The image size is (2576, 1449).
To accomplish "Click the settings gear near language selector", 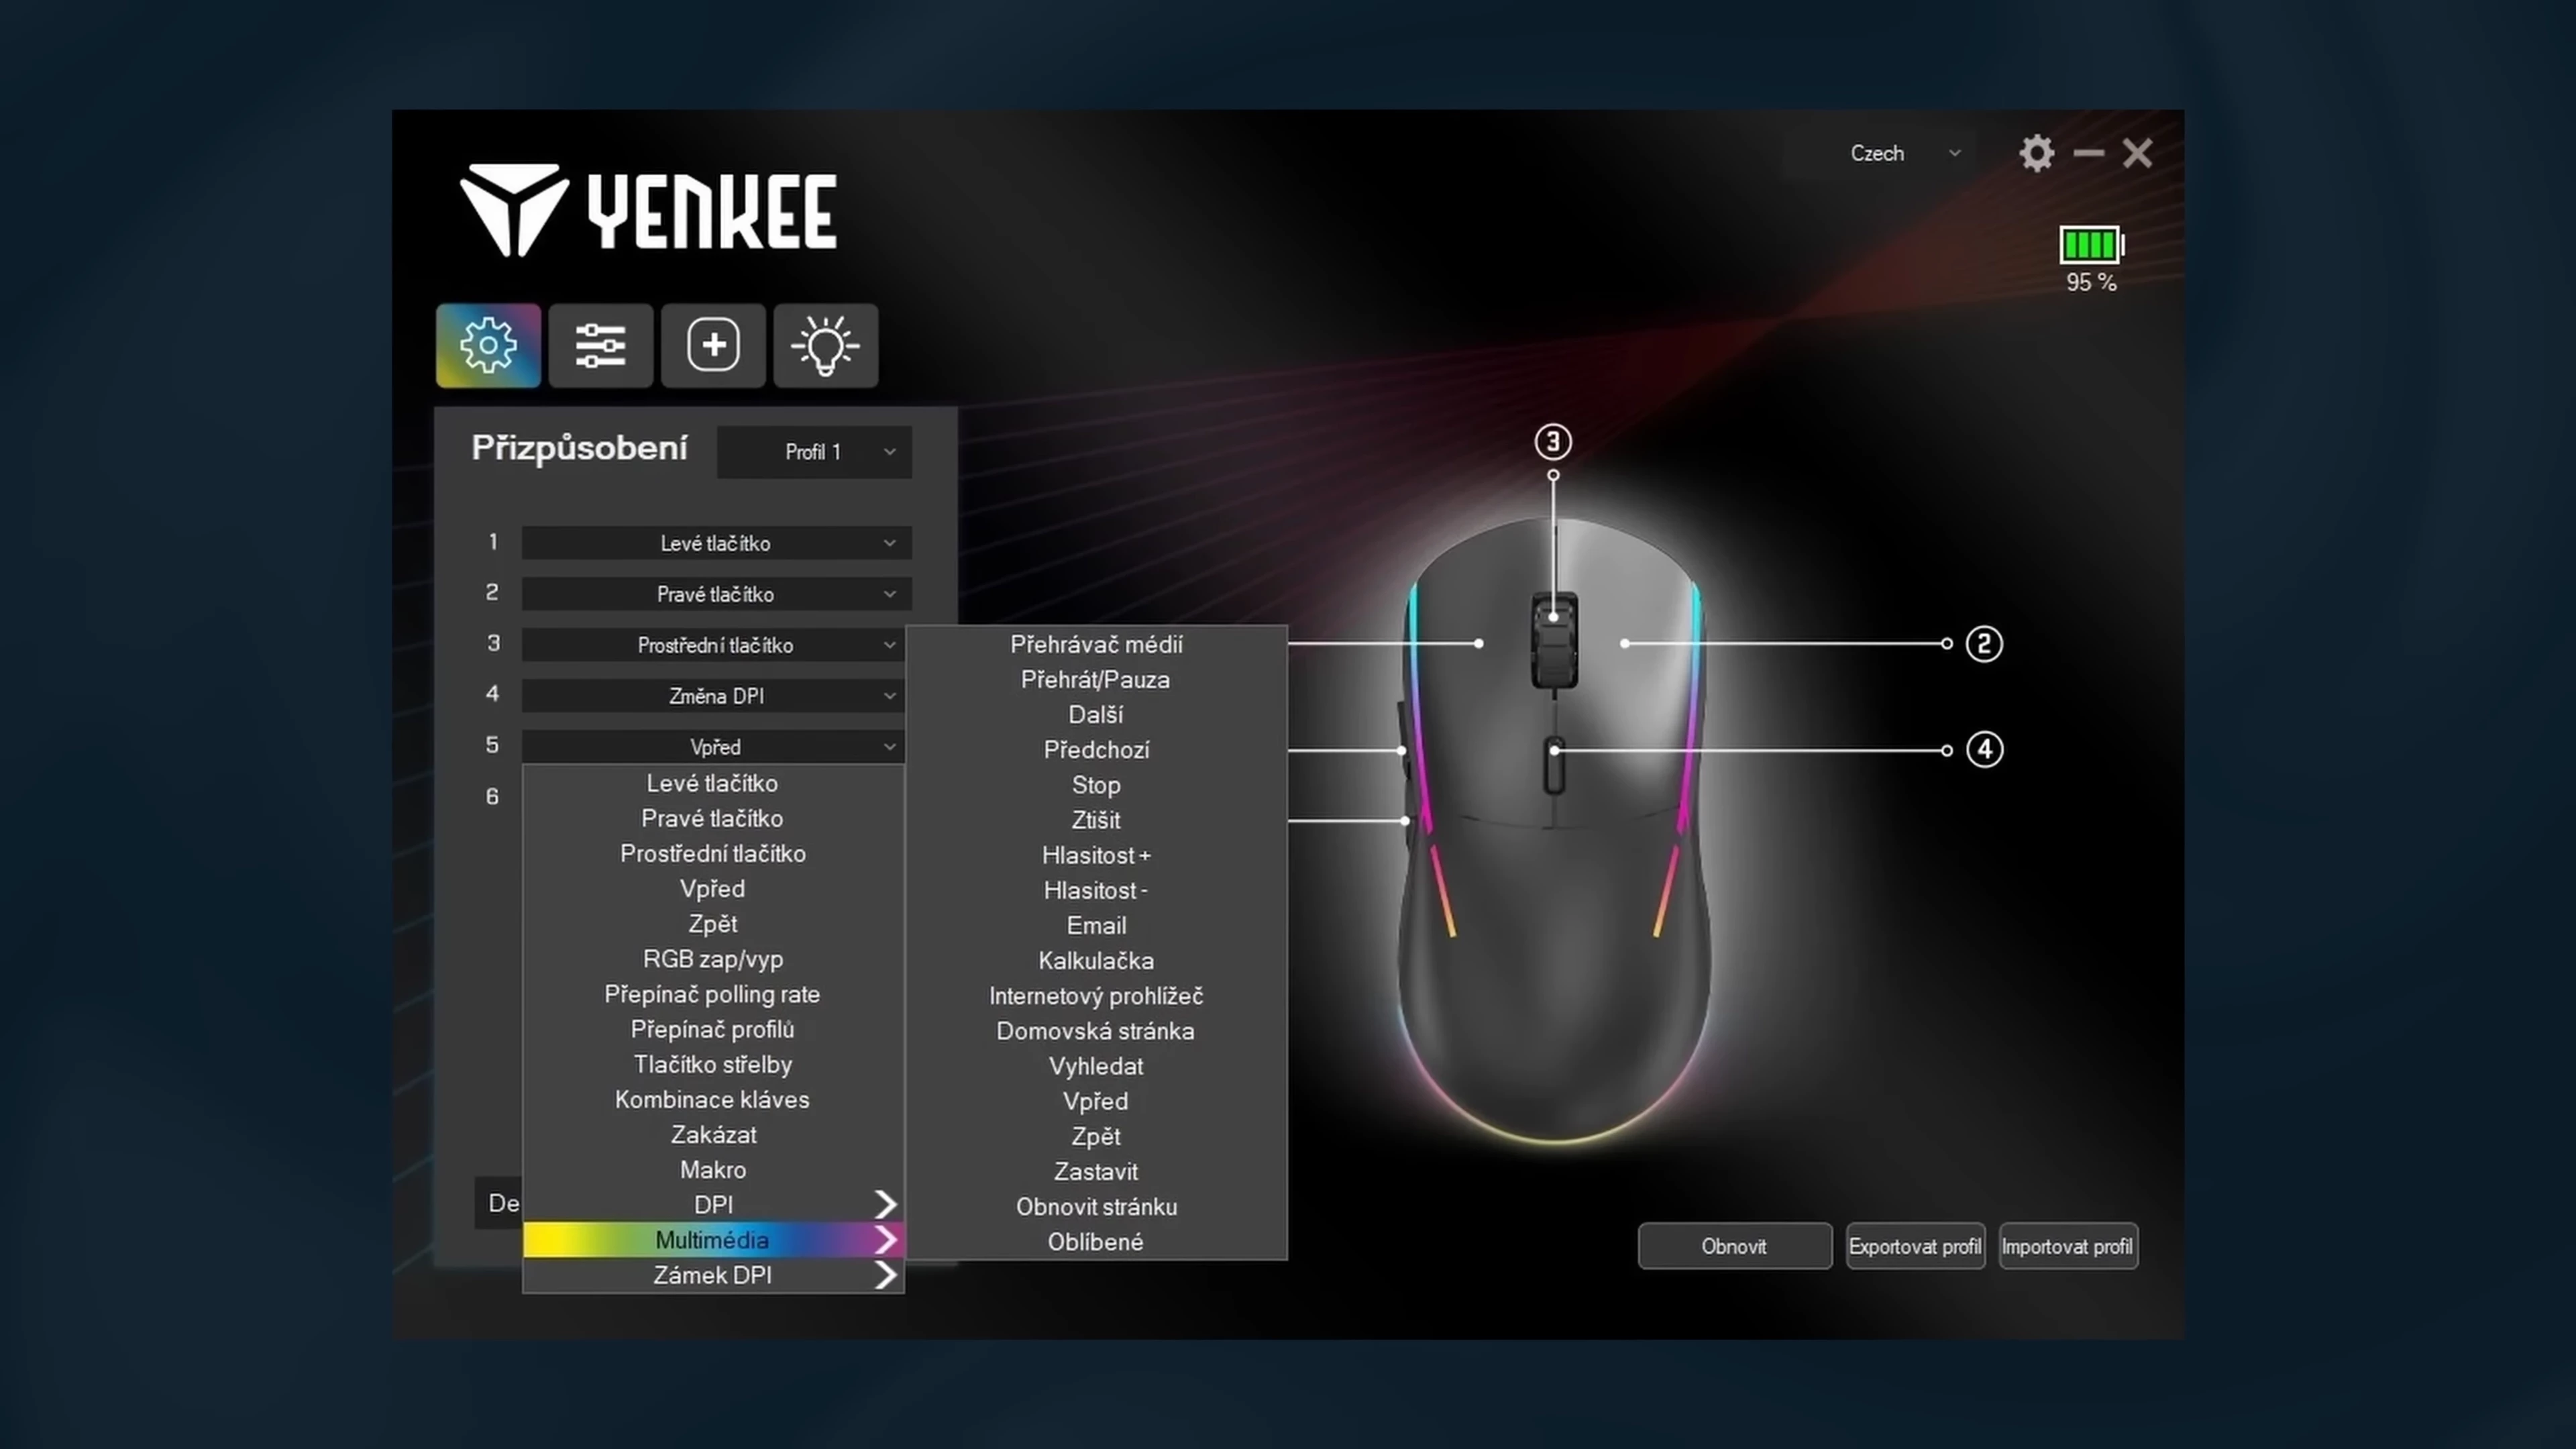I will click(x=2036, y=153).
